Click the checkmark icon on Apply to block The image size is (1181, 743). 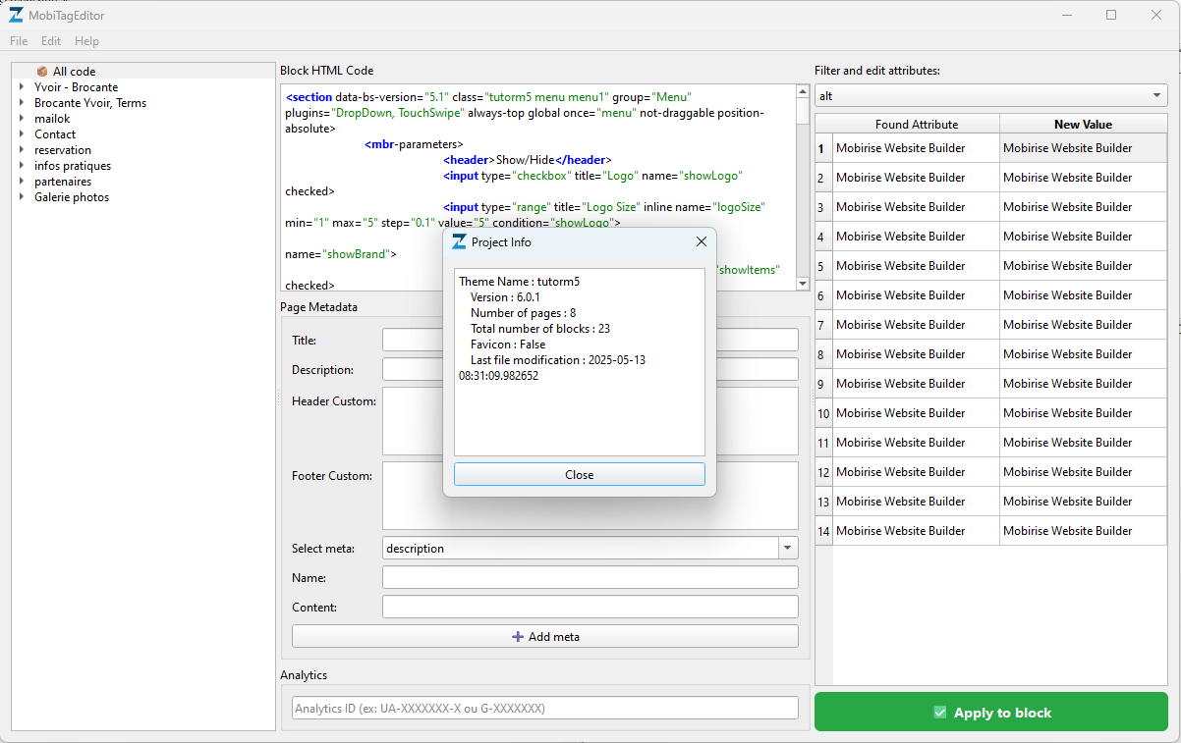[940, 713]
